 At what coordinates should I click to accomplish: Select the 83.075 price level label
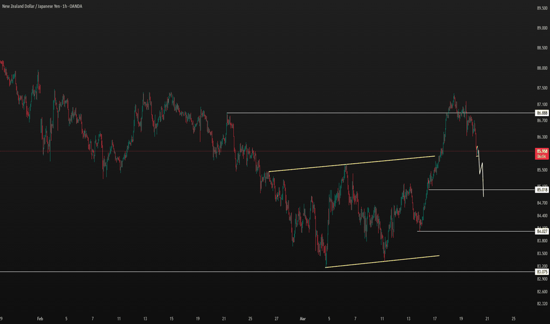pos(542,272)
